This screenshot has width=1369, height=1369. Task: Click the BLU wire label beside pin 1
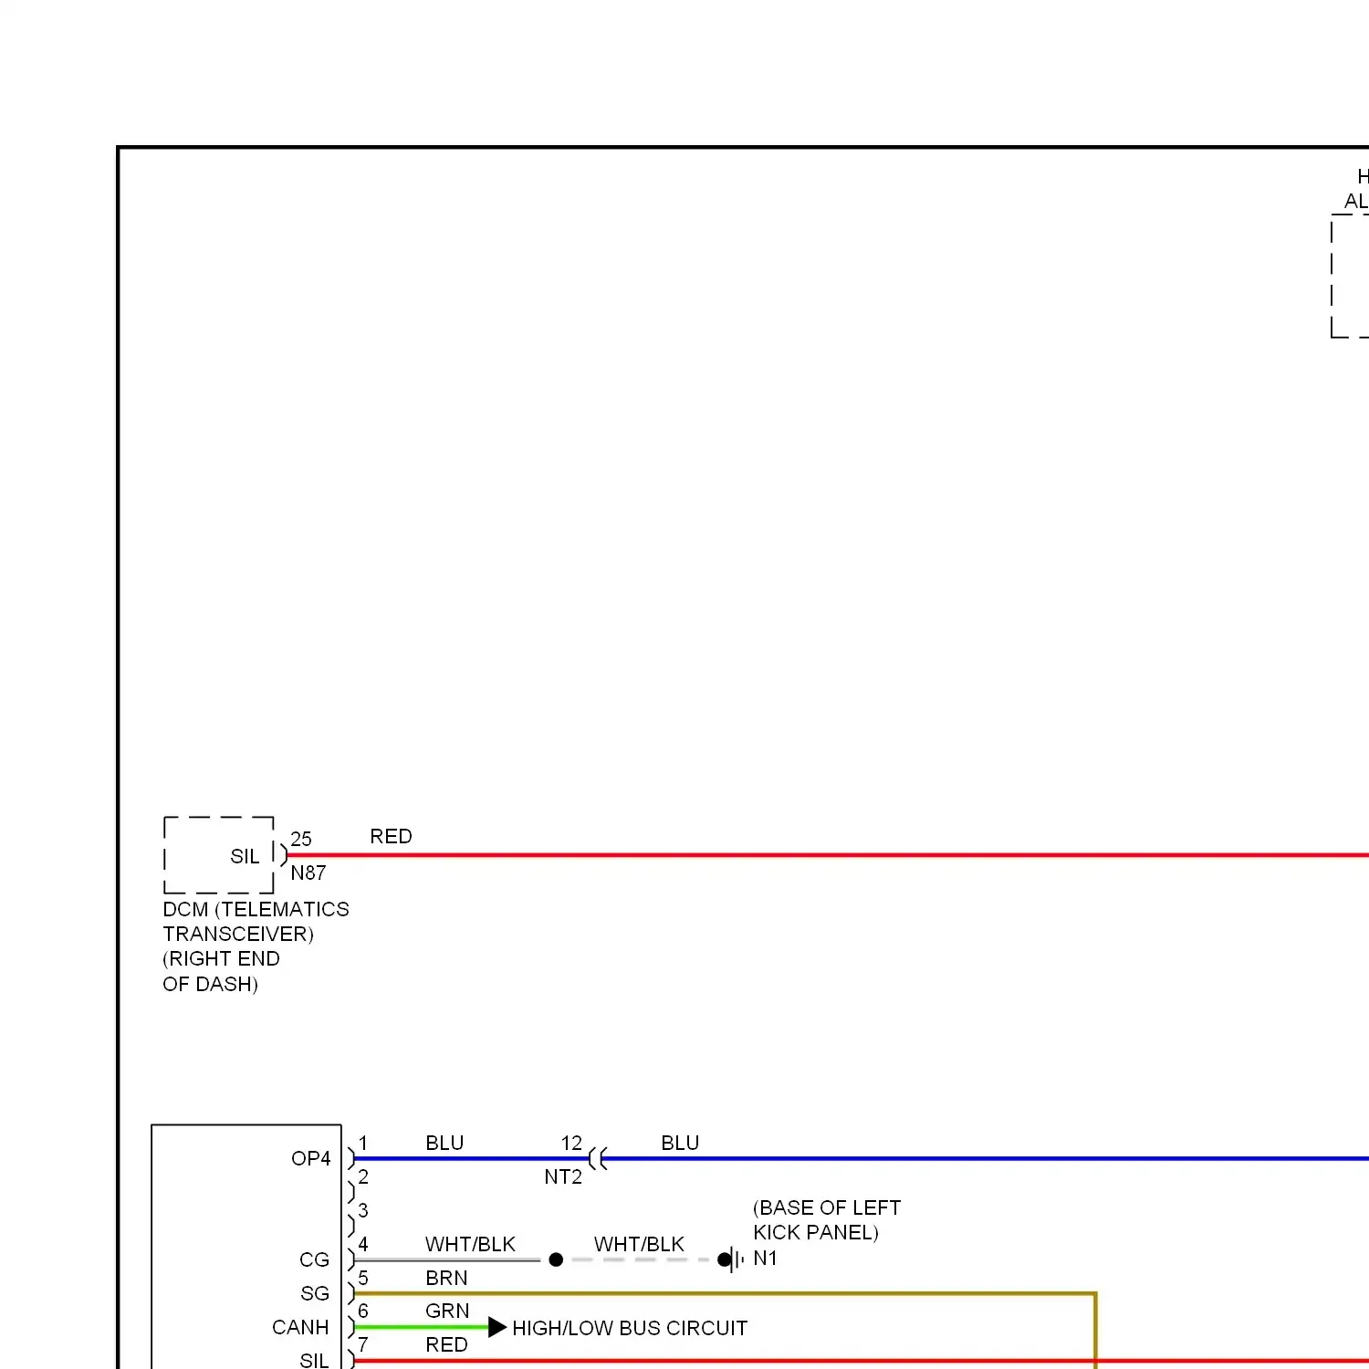pos(444,1143)
